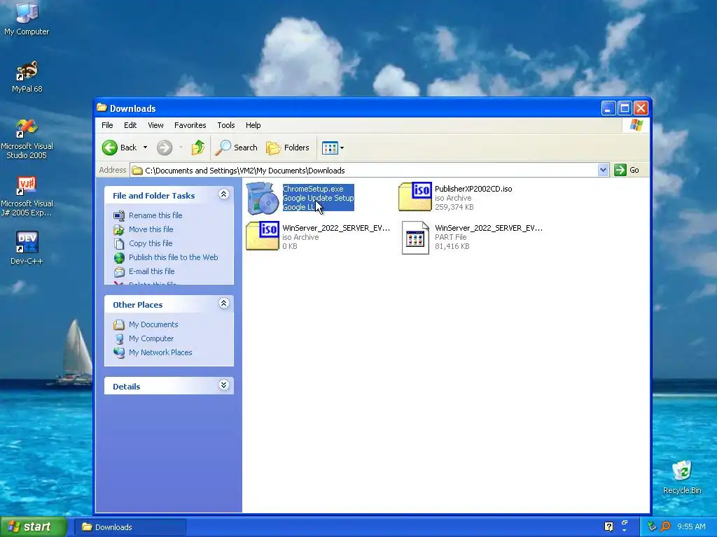Viewport: 717px width, 537px height.
Task: Go to My Computer in Other Places
Action: pos(151,338)
